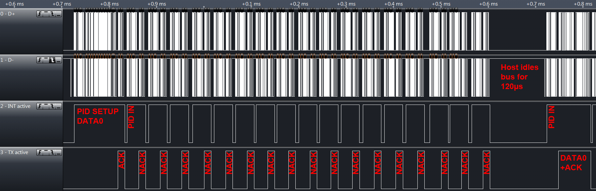Toggle active falling edge trigger on D-
Image resolution: width=596 pixels, height=191 pixels.
52,60
